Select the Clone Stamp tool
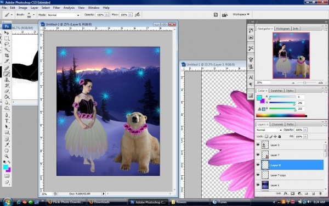329x206 pixels. (x=7, y=80)
